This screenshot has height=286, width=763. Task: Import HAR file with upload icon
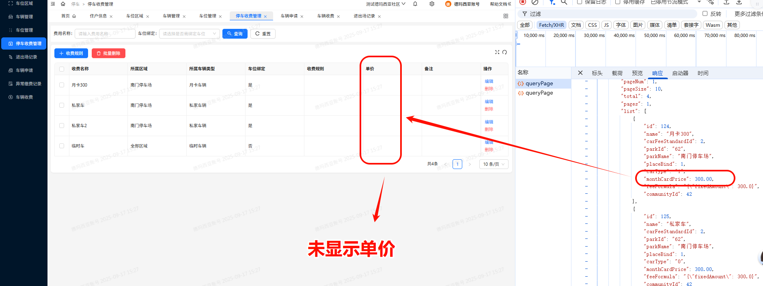726,2
